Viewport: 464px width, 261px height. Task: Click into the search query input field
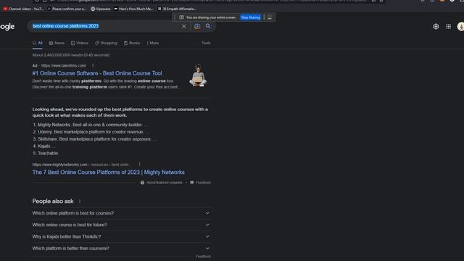(105, 26)
